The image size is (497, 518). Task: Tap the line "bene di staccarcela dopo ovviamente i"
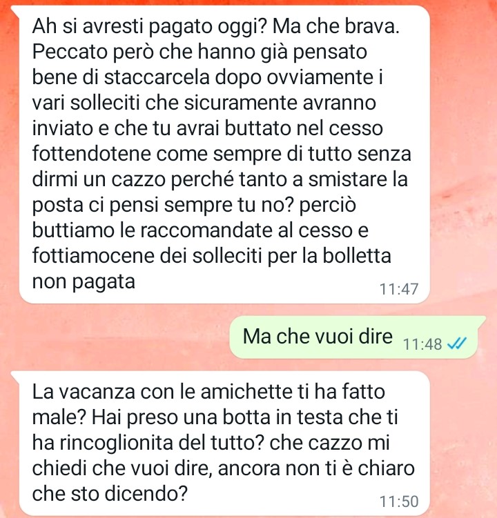coord(208,78)
